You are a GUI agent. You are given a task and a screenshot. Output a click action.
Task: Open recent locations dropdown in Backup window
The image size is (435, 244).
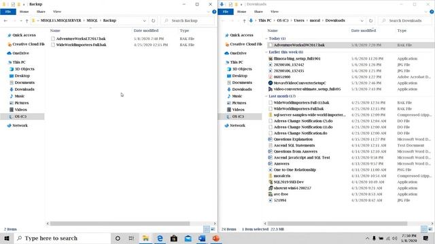tap(21, 21)
